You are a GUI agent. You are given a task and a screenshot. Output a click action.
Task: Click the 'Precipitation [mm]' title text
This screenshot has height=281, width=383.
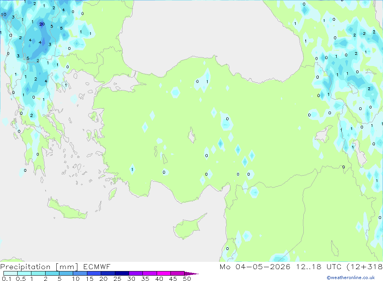[39, 266]
